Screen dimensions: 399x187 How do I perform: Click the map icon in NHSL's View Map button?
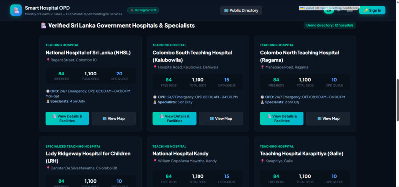pyautogui.click(x=104, y=119)
